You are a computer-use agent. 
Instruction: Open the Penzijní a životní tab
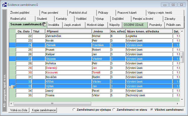pyautogui.click(x=147, y=19)
